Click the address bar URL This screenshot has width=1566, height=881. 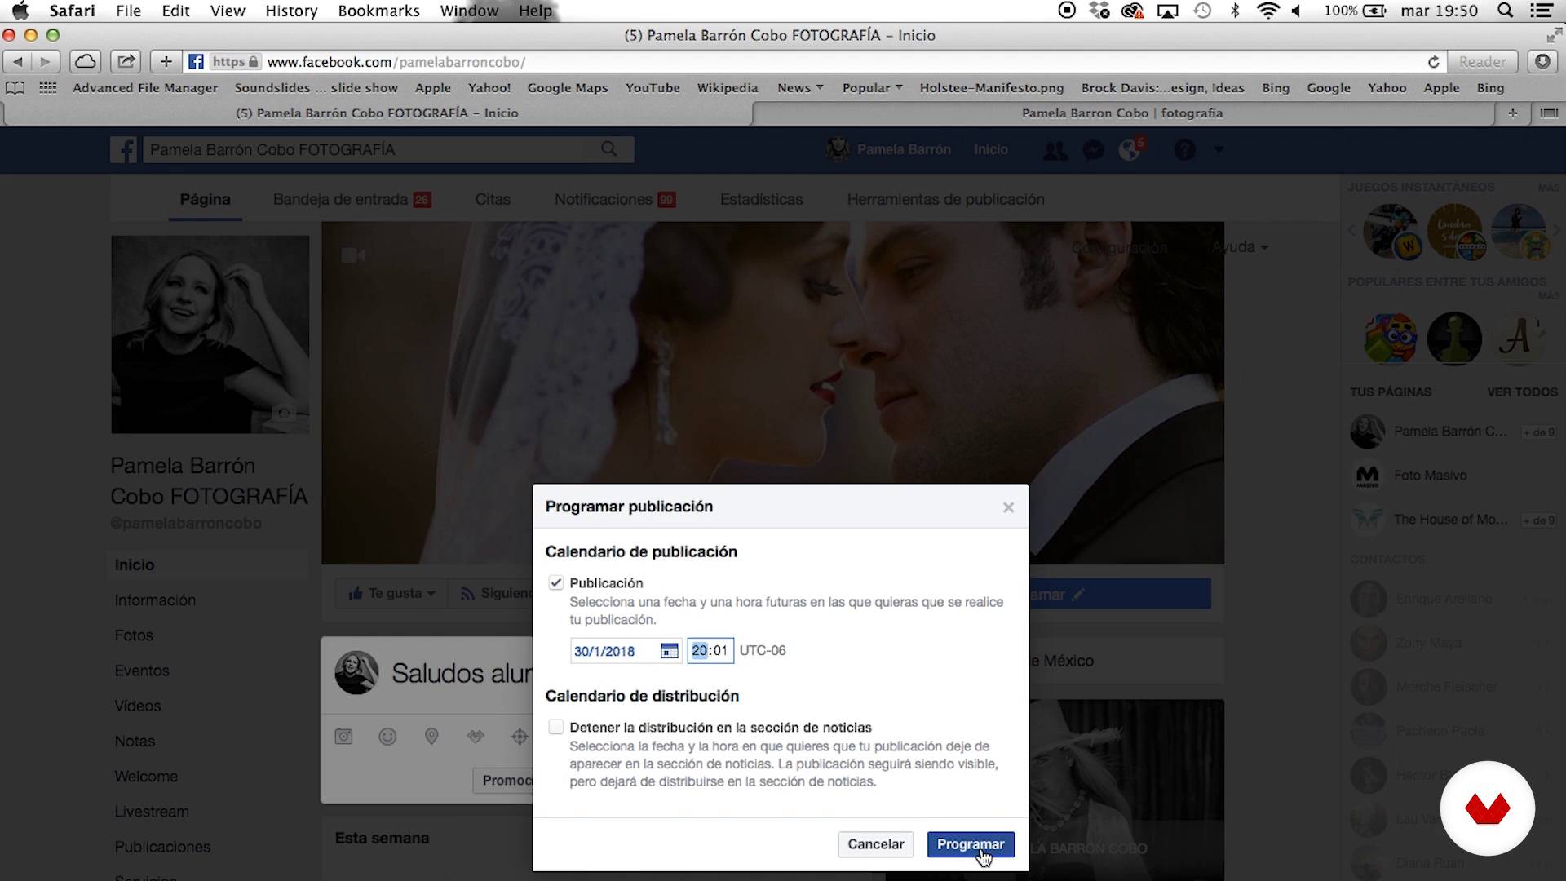(396, 62)
